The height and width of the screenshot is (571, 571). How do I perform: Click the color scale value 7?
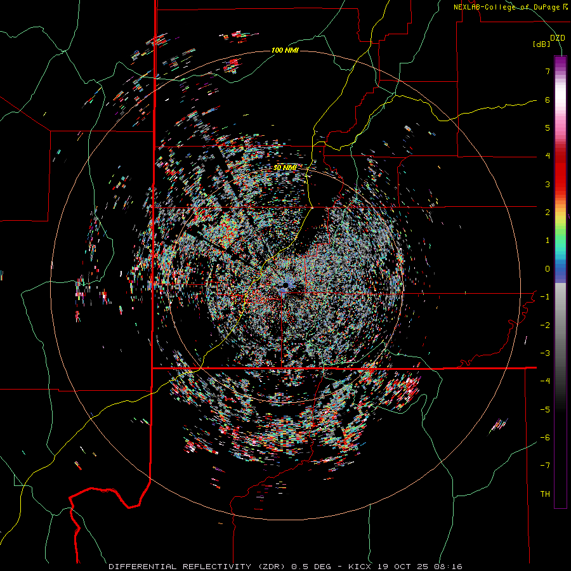548,71
